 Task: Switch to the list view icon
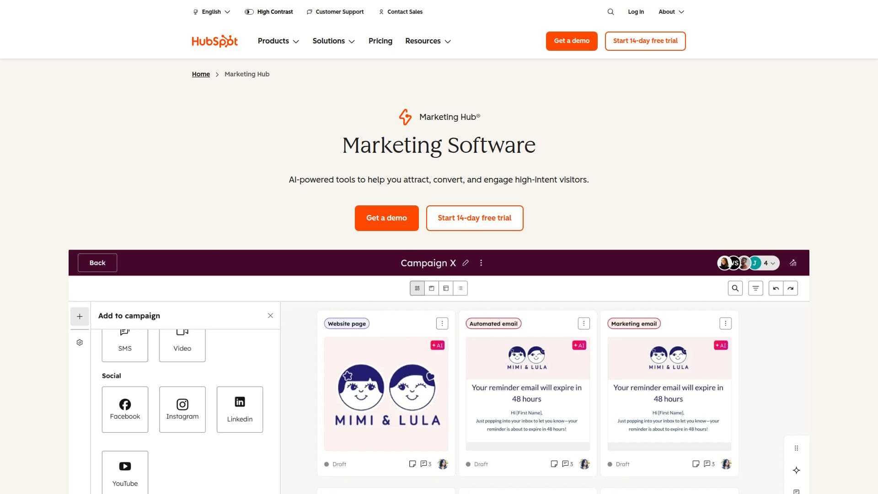(x=460, y=288)
